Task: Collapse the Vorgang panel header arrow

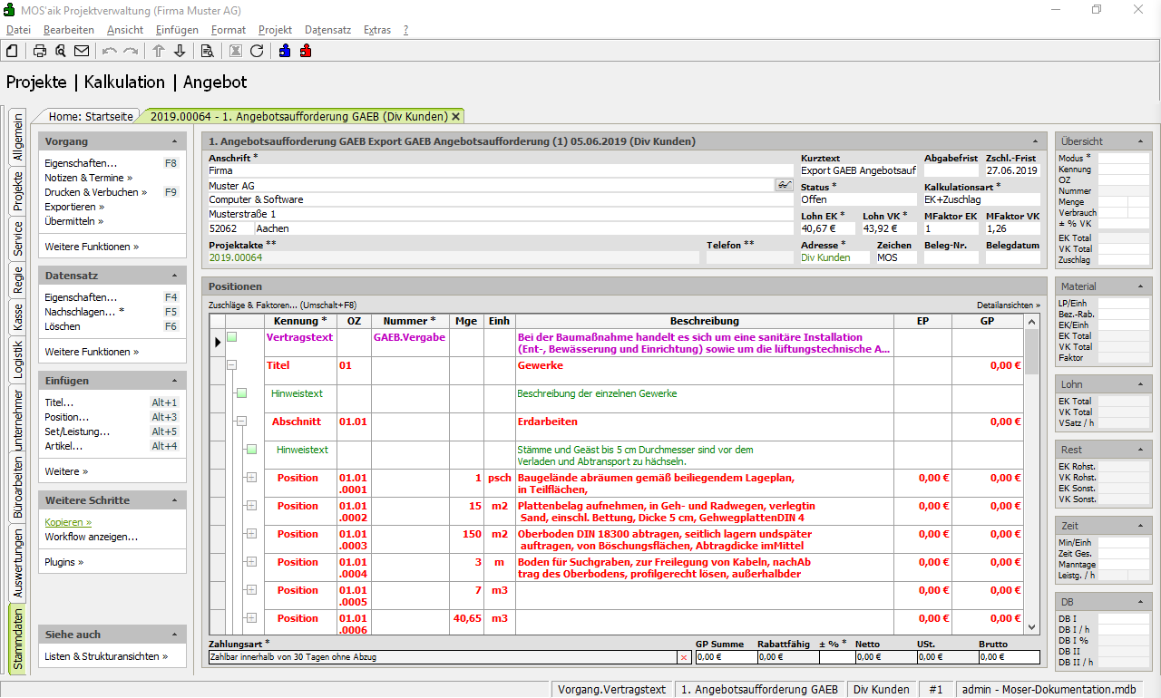Action: point(174,142)
